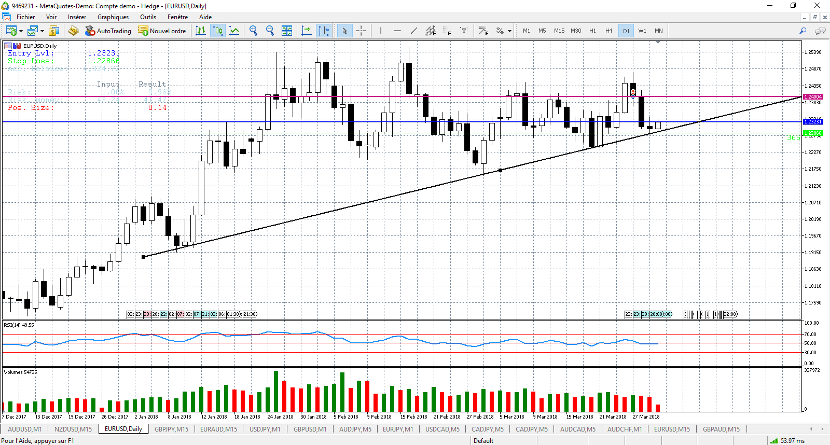Expand the profiles dropdown arrow
Image resolution: width=830 pixels, height=445 pixels.
(42, 31)
